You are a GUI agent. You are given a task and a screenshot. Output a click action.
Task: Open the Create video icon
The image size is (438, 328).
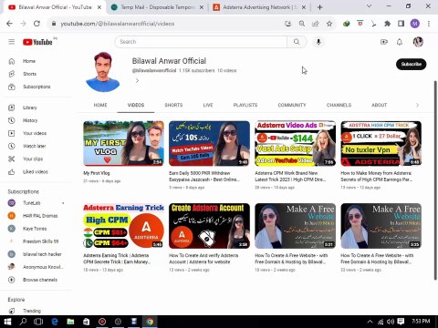point(384,42)
